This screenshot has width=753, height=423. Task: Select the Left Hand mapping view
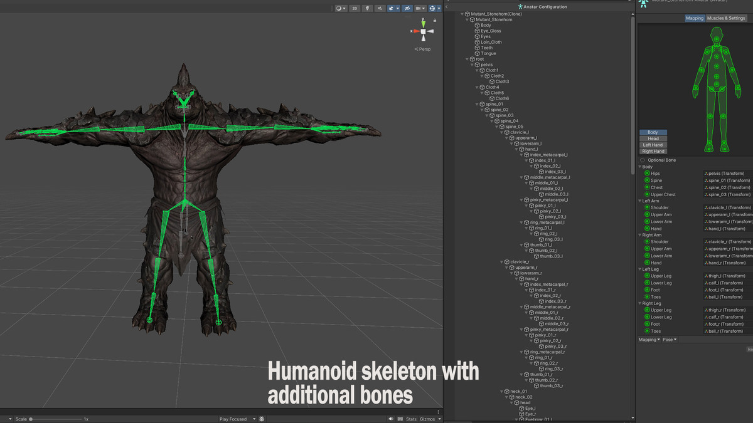(653, 145)
